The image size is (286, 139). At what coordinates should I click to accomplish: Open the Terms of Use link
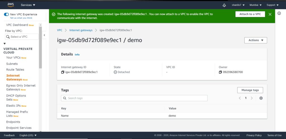click(x=274, y=135)
